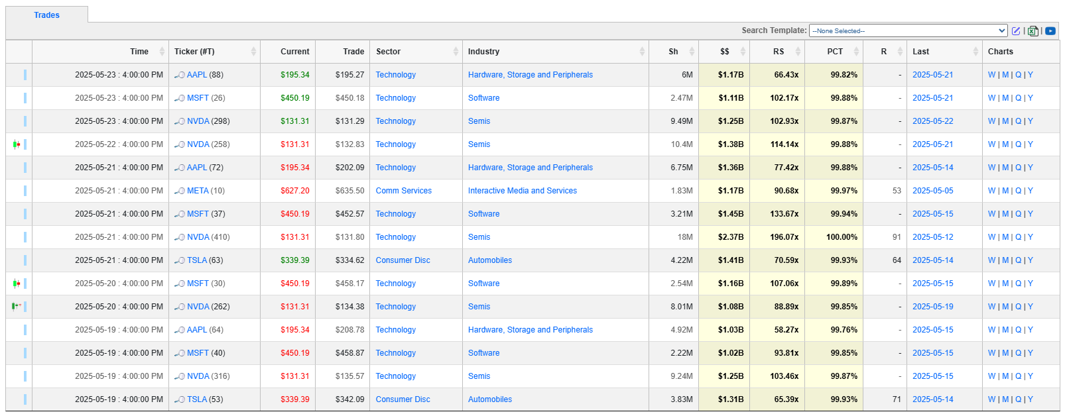This screenshot has height=416, width=1065.
Task: Open yearly Y chart for TSLA (53)
Action: point(1031,399)
